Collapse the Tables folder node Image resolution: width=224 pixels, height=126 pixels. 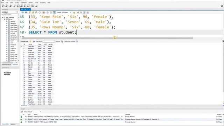tap(5, 20)
